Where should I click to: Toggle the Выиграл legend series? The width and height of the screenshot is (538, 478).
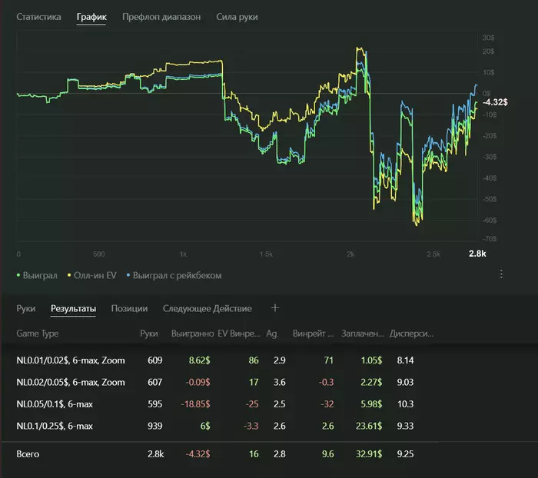38,274
